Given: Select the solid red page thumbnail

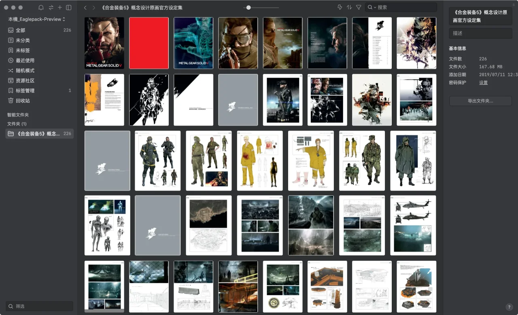Looking at the screenshot, I should (x=149, y=43).
